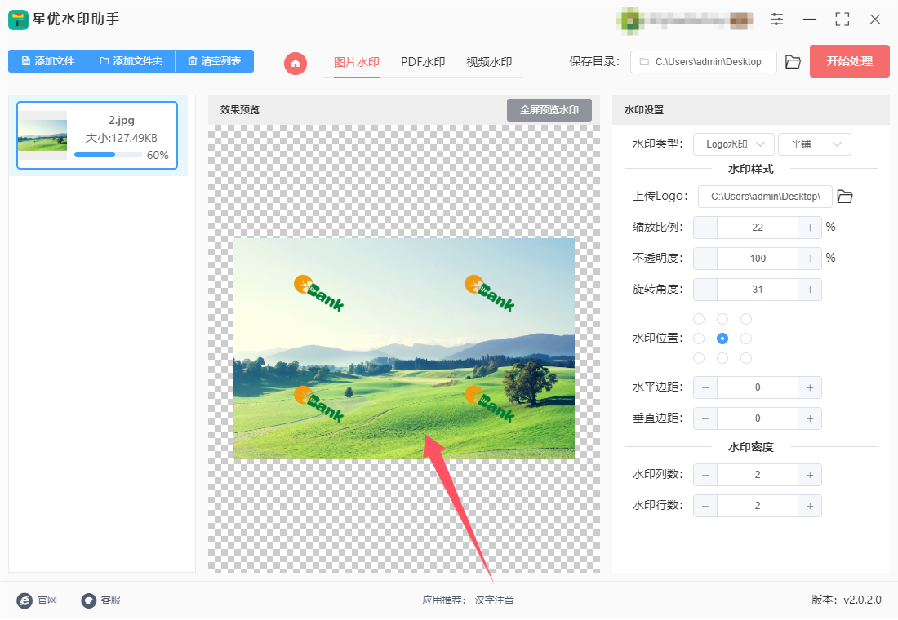This screenshot has height=620, width=898.
Task: Decrease 水平边距 with minus button
Action: coord(705,387)
